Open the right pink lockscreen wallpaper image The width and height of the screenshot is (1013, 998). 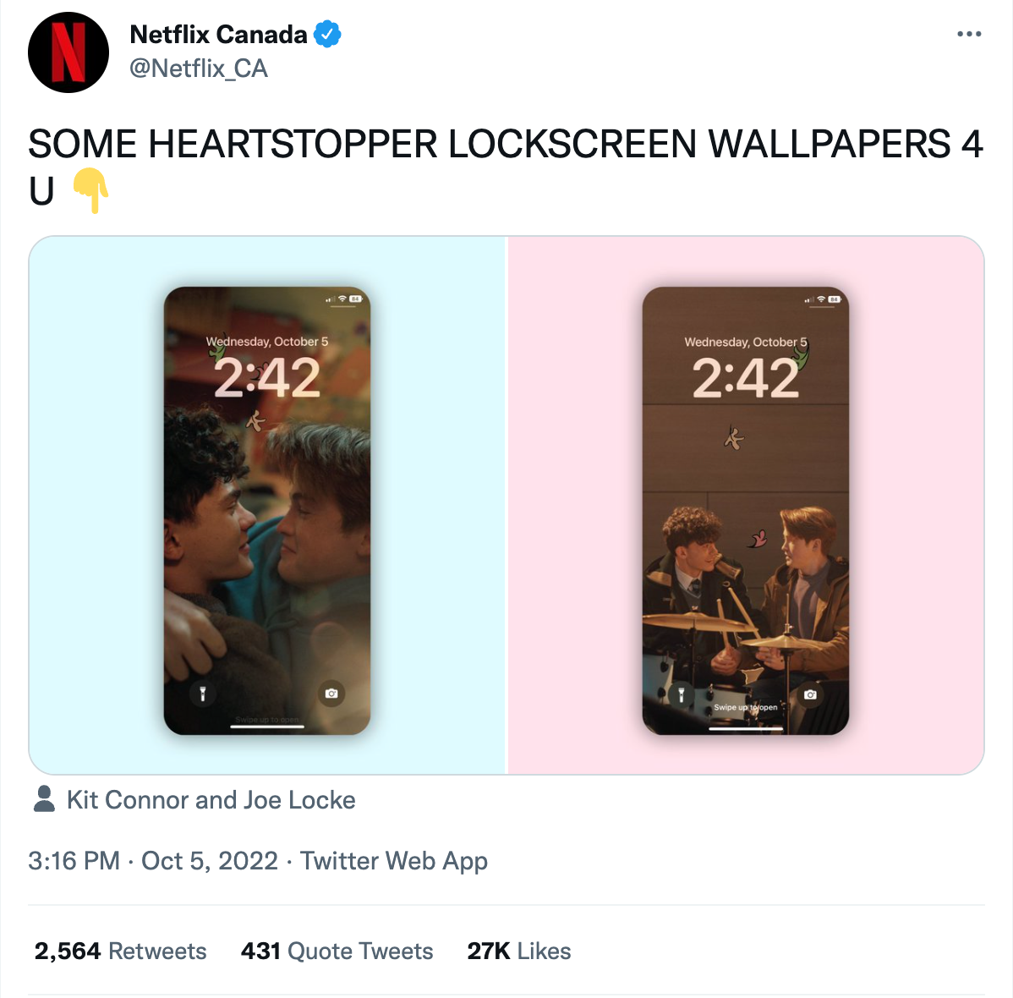click(x=746, y=505)
